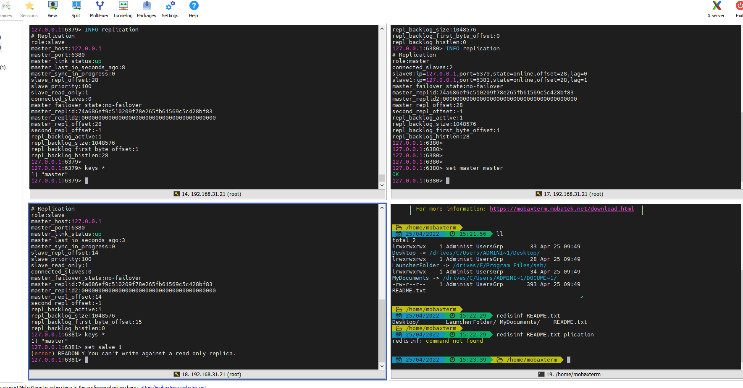This screenshot has width=743, height=388.
Task: Click 'redisinf: command not found' message
Action: pos(438,341)
